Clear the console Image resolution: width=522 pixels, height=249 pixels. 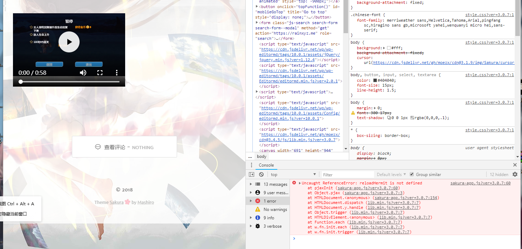261,175
